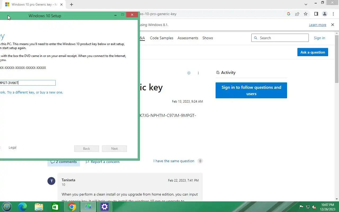339x212 pixels.
Task: Toggle Chrome side panel
Action: click(316, 14)
